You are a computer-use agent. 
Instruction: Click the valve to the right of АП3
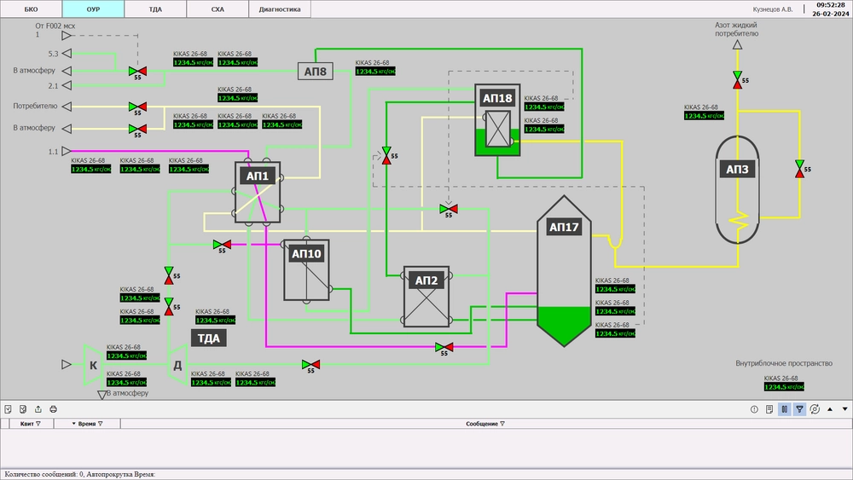[x=799, y=168]
